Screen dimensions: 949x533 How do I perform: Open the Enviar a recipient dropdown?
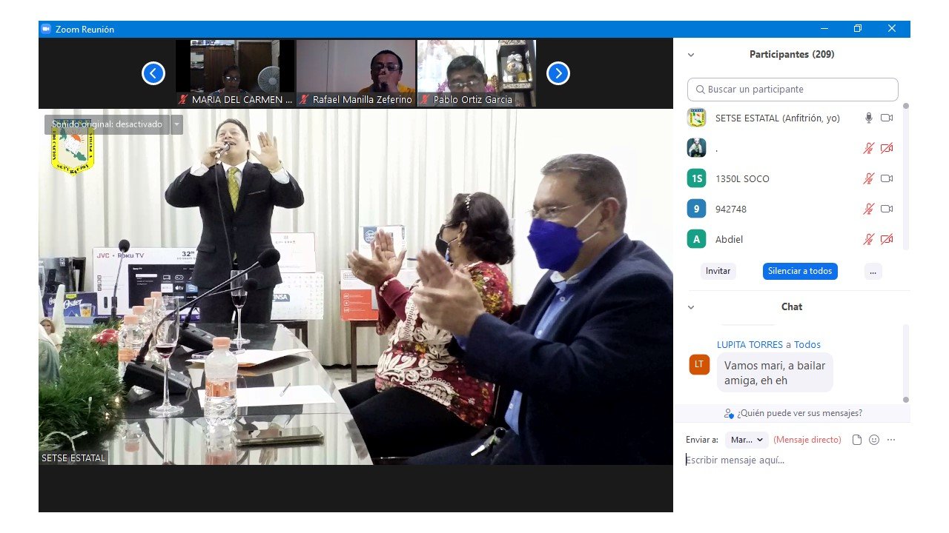click(747, 440)
